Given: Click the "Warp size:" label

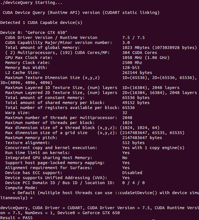Looking at the screenshot, I should point(17,113).
